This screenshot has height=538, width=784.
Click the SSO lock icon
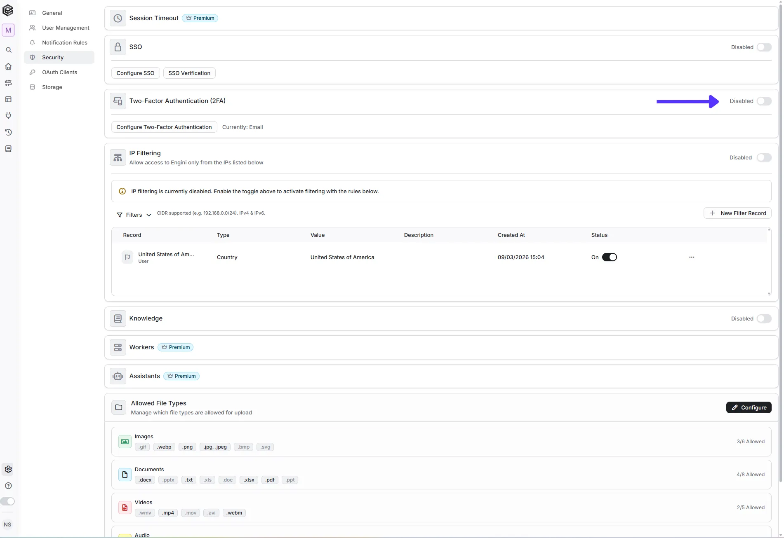point(118,47)
